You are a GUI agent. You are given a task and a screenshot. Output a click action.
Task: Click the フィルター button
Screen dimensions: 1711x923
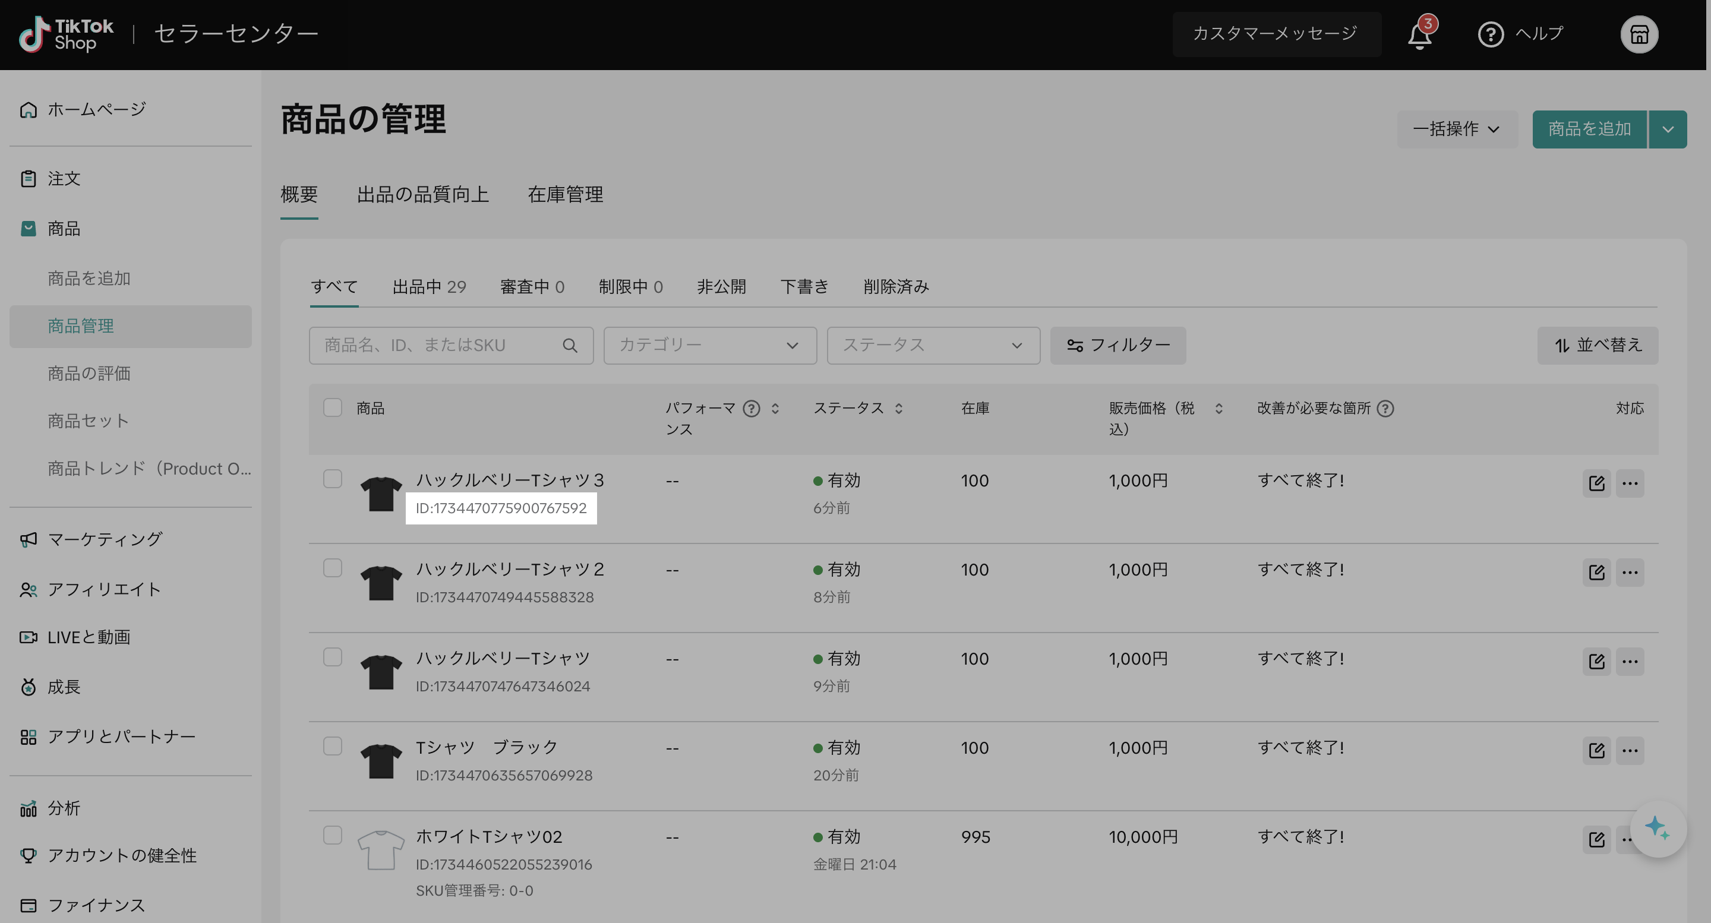[1118, 345]
